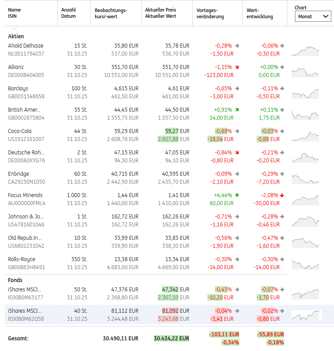This screenshot has width=334, height=351.
Task: Open the Rolls-Royce sparkline chart
Action: [305, 263]
